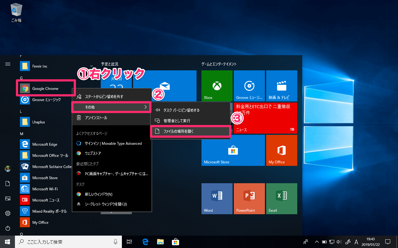Click the volume speaker icon
The image size is (398, 248).
coord(339,242)
